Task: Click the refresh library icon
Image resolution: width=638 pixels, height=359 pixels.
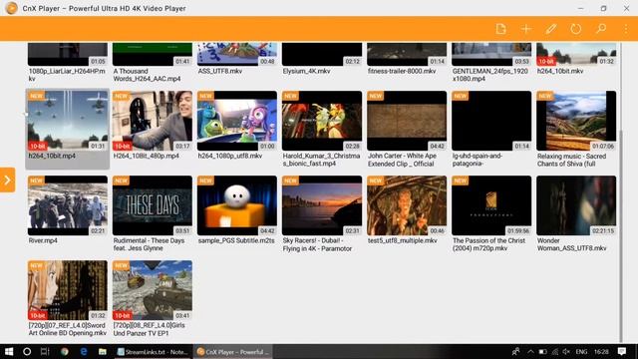Action: tap(576, 29)
